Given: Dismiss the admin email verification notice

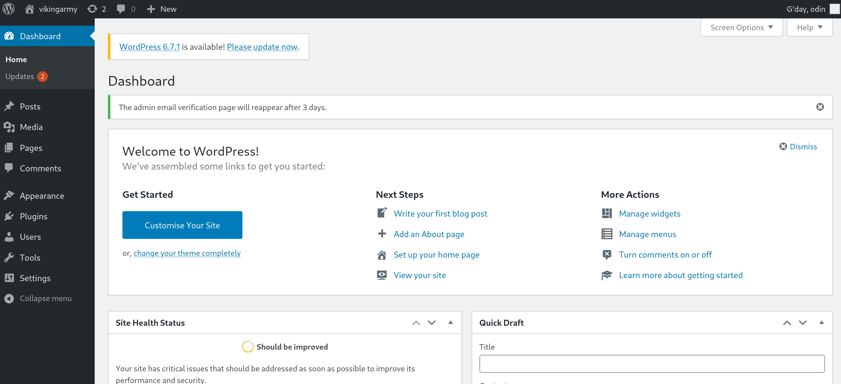Looking at the screenshot, I should pyautogui.click(x=820, y=107).
